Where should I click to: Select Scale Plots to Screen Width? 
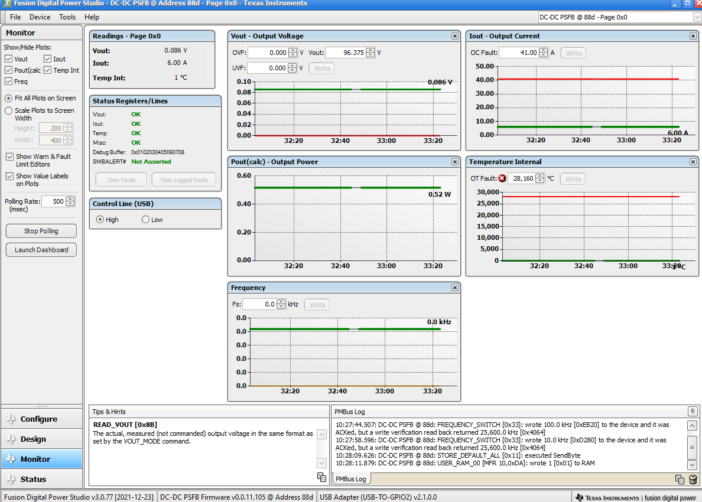[8, 110]
